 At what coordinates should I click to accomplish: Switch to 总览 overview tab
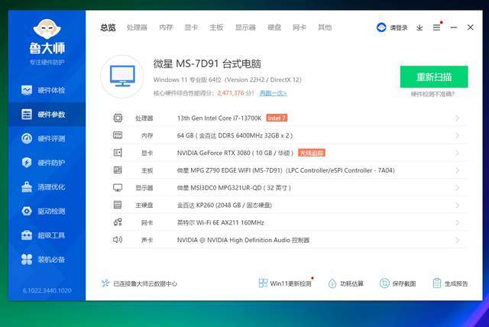coord(108,28)
